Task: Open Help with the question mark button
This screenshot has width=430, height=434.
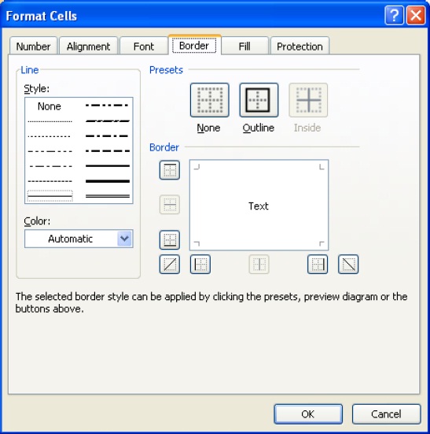Action: pos(394,16)
